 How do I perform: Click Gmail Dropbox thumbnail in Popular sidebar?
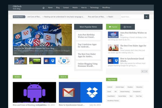(x=113, y=61)
